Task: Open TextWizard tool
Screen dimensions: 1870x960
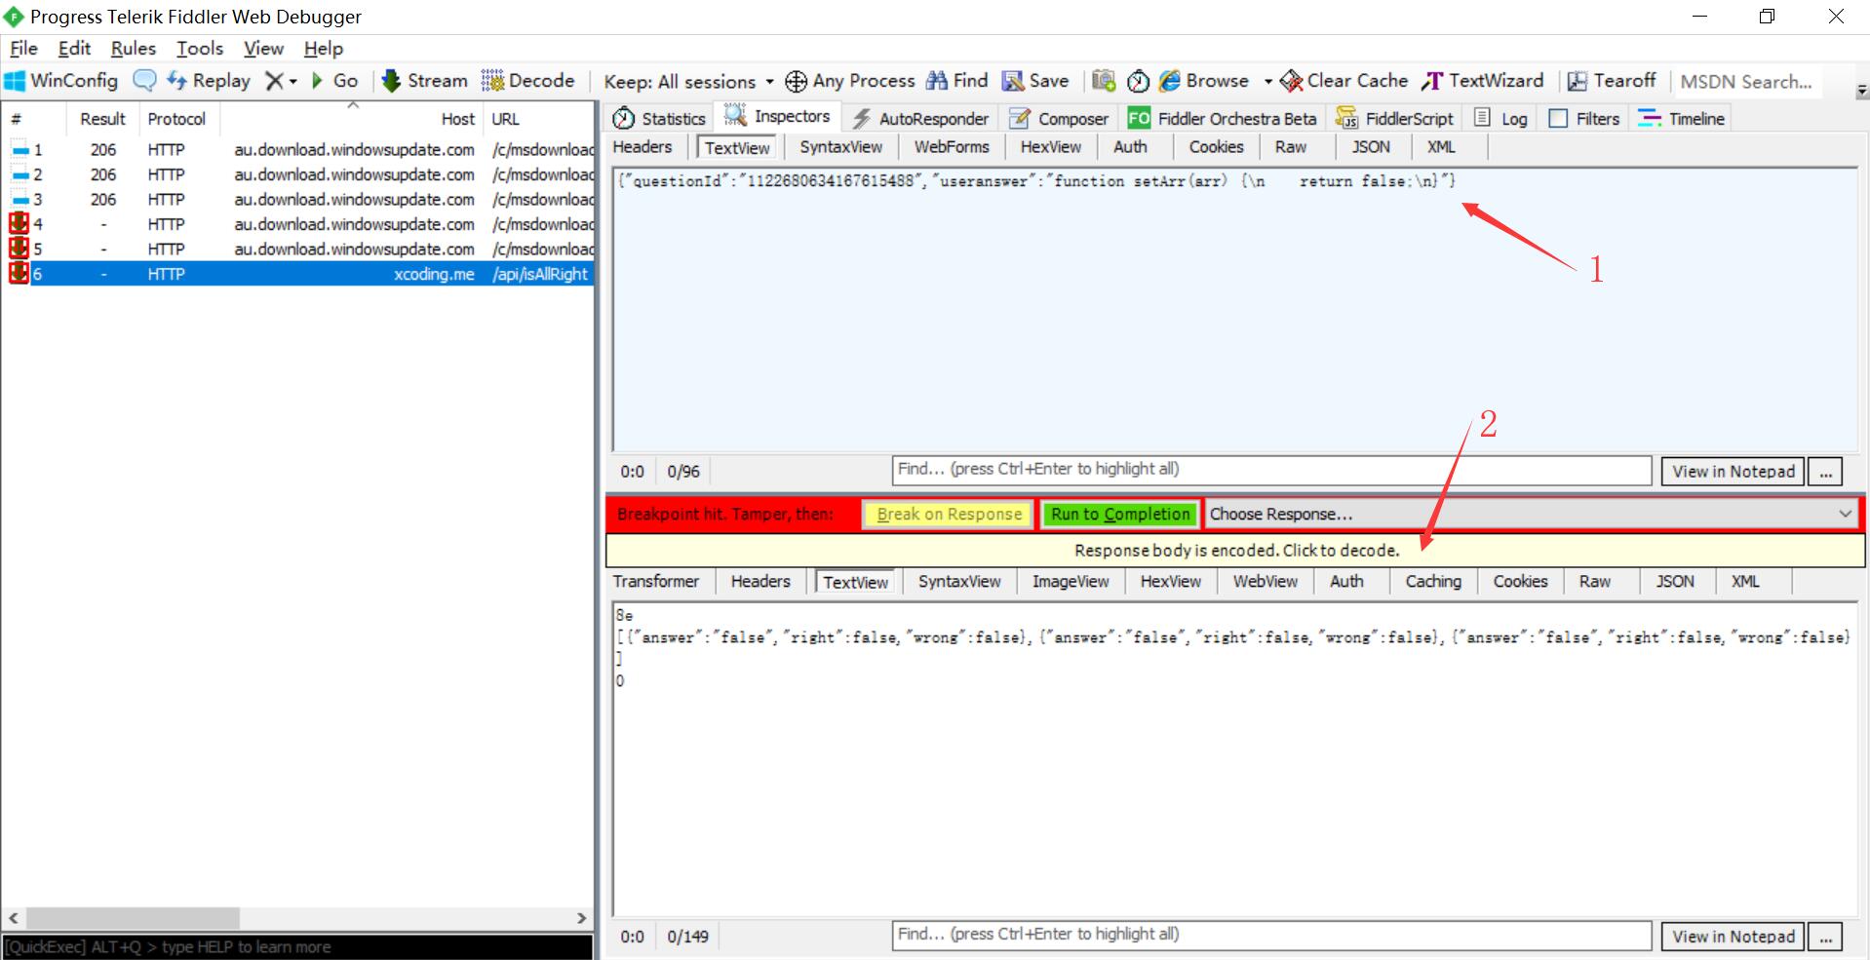Action: tap(1483, 81)
